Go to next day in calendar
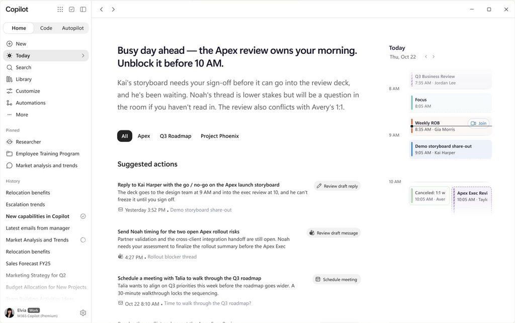This screenshot has width=515, height=323. 434,57
